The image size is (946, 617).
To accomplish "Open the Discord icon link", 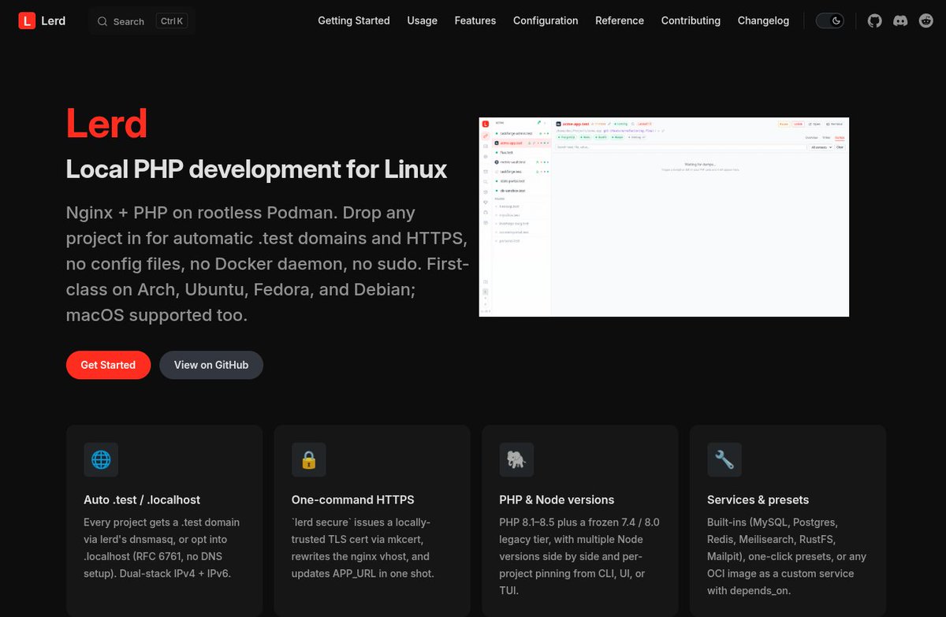I will [900, 20].
